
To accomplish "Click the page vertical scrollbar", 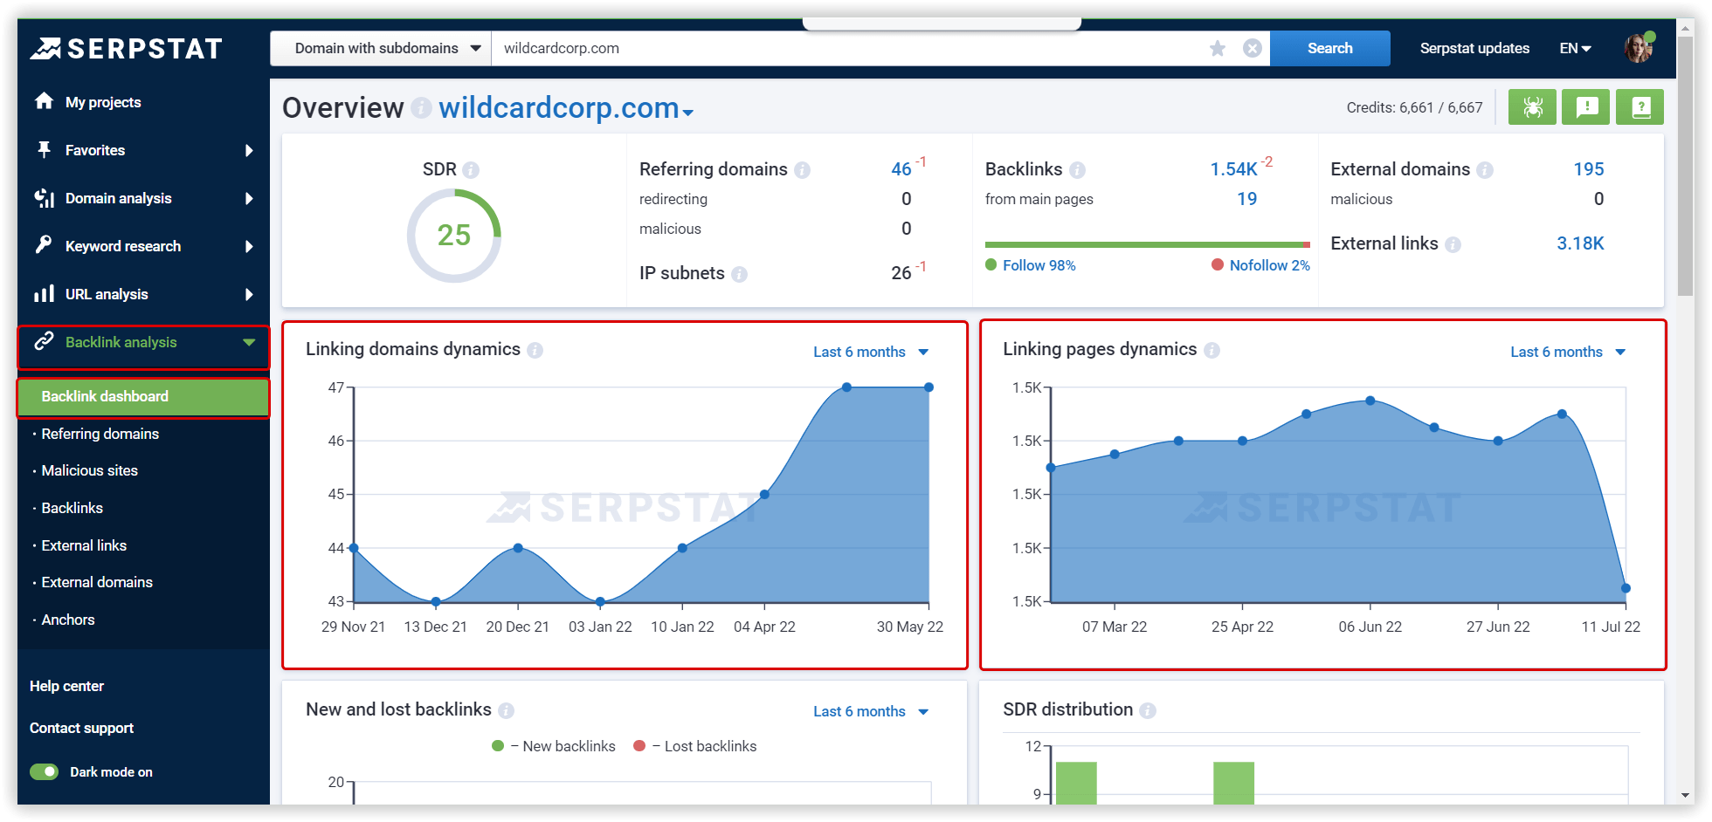I will 1685,166.
